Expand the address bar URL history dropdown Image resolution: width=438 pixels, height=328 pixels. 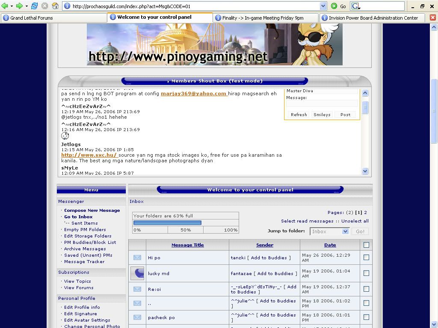[x=323, y=6]
